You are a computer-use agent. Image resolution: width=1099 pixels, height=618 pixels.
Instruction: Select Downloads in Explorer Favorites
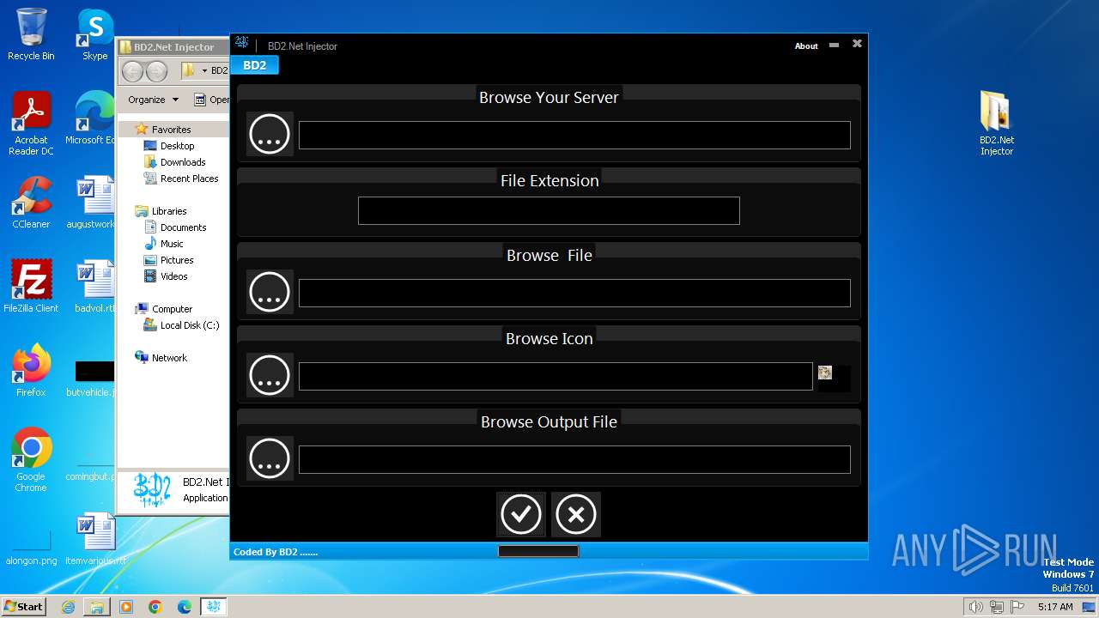(182, 162)
